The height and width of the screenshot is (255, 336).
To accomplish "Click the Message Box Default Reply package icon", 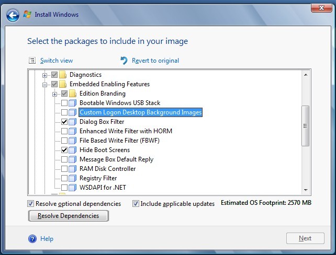I will pos(73,159).
